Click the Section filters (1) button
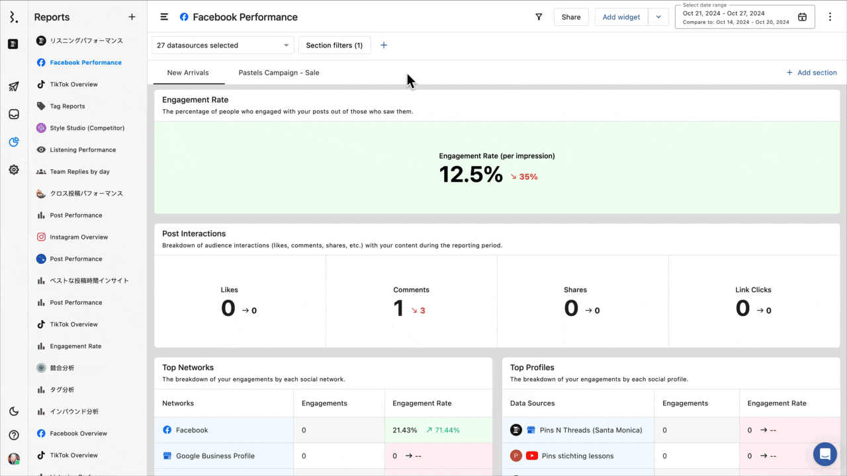847x476 pixels. coord(334,46)
